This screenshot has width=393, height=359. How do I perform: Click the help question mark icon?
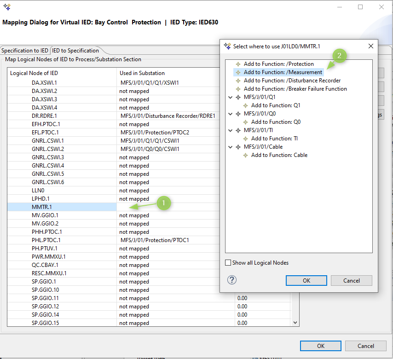pos(232,280)
